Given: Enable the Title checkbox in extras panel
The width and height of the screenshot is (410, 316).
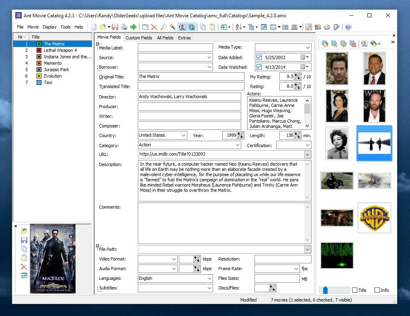Looking at the screenshot, I should click(355, 290).
